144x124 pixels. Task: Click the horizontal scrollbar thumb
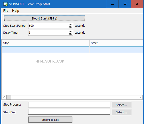click(x=9, y=97)
